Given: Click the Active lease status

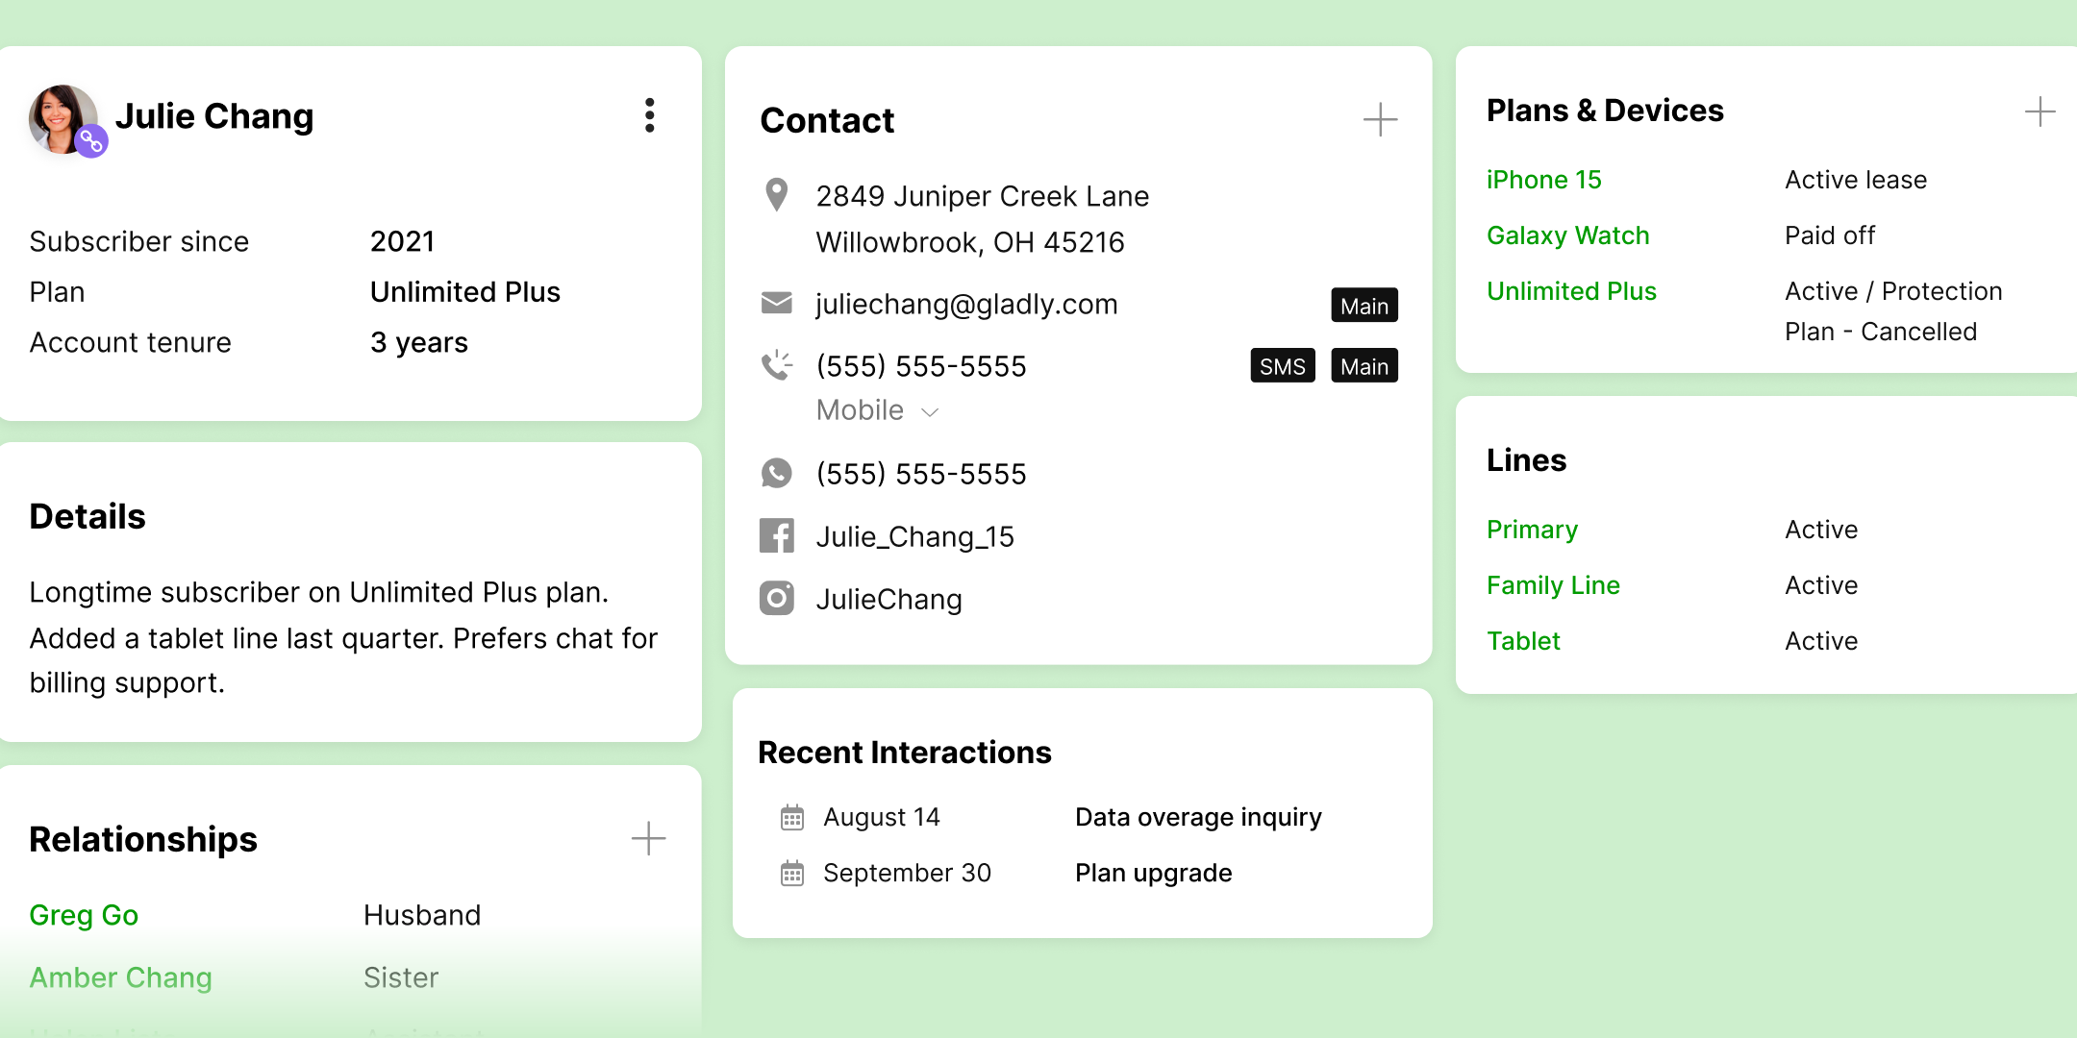Looking at the screenshot, I should pos(1856,180).
